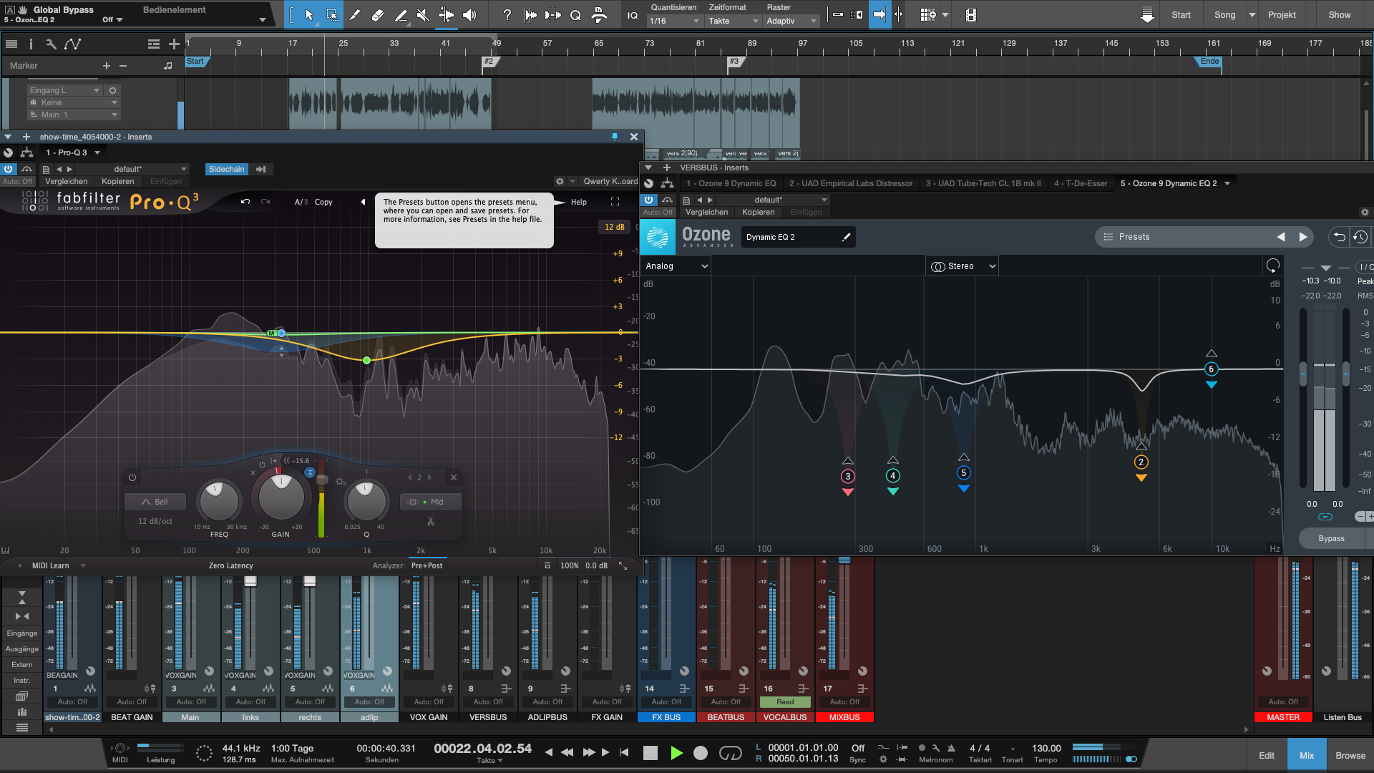Click the Ozone undo history icon
This screenshot has width=1374, height=773.
1361,237
